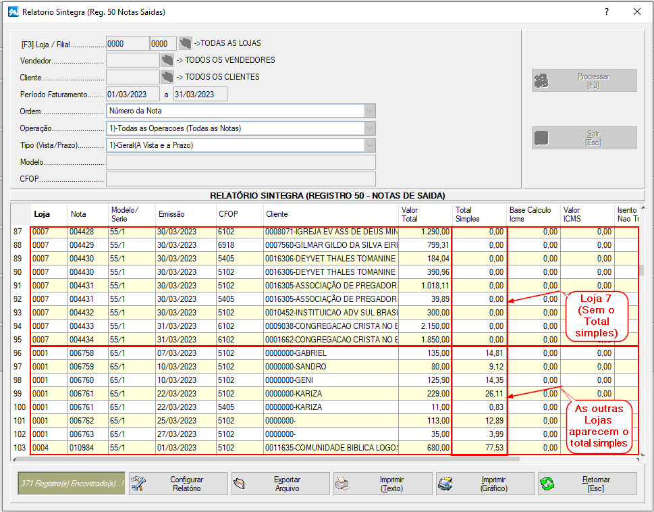The height and width of the screenshot is (512, 654).
Task: Click the Processar [F3] button
Action: (584, 80)
